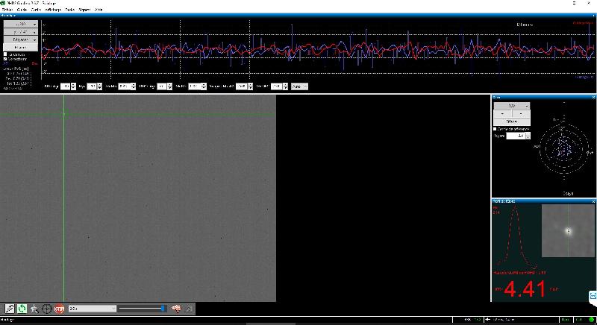Screen dimensions: 597x325
Task: Click the Rayon radius field in target panel
Action: (x=516, y=136)
